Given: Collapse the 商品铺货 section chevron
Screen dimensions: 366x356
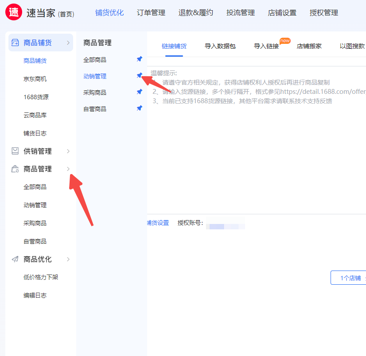Looking at the screenshot, I should coord(68,43).
